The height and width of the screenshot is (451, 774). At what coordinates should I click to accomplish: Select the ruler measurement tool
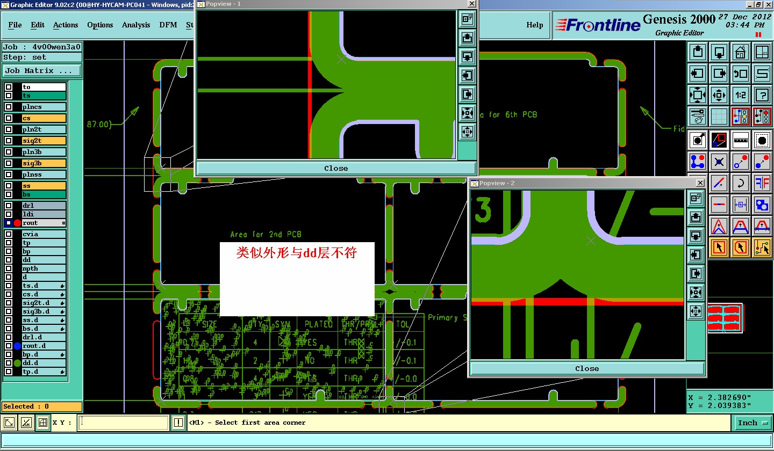click(741, 140)
